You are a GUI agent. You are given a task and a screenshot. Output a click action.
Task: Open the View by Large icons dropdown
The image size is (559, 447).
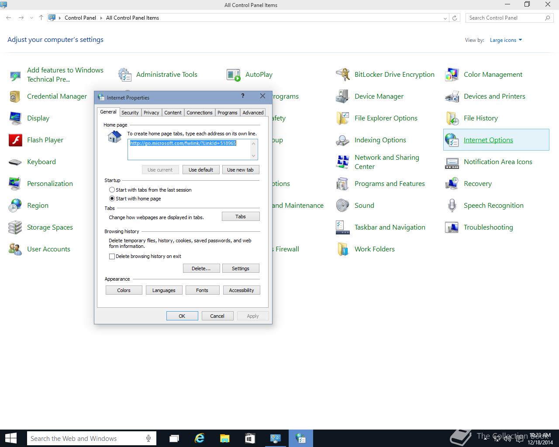[x=506, y=40]
